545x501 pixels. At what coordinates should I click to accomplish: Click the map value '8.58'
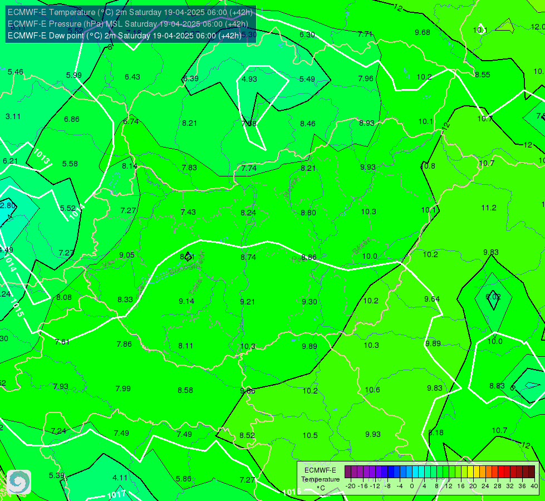(185, 390)
